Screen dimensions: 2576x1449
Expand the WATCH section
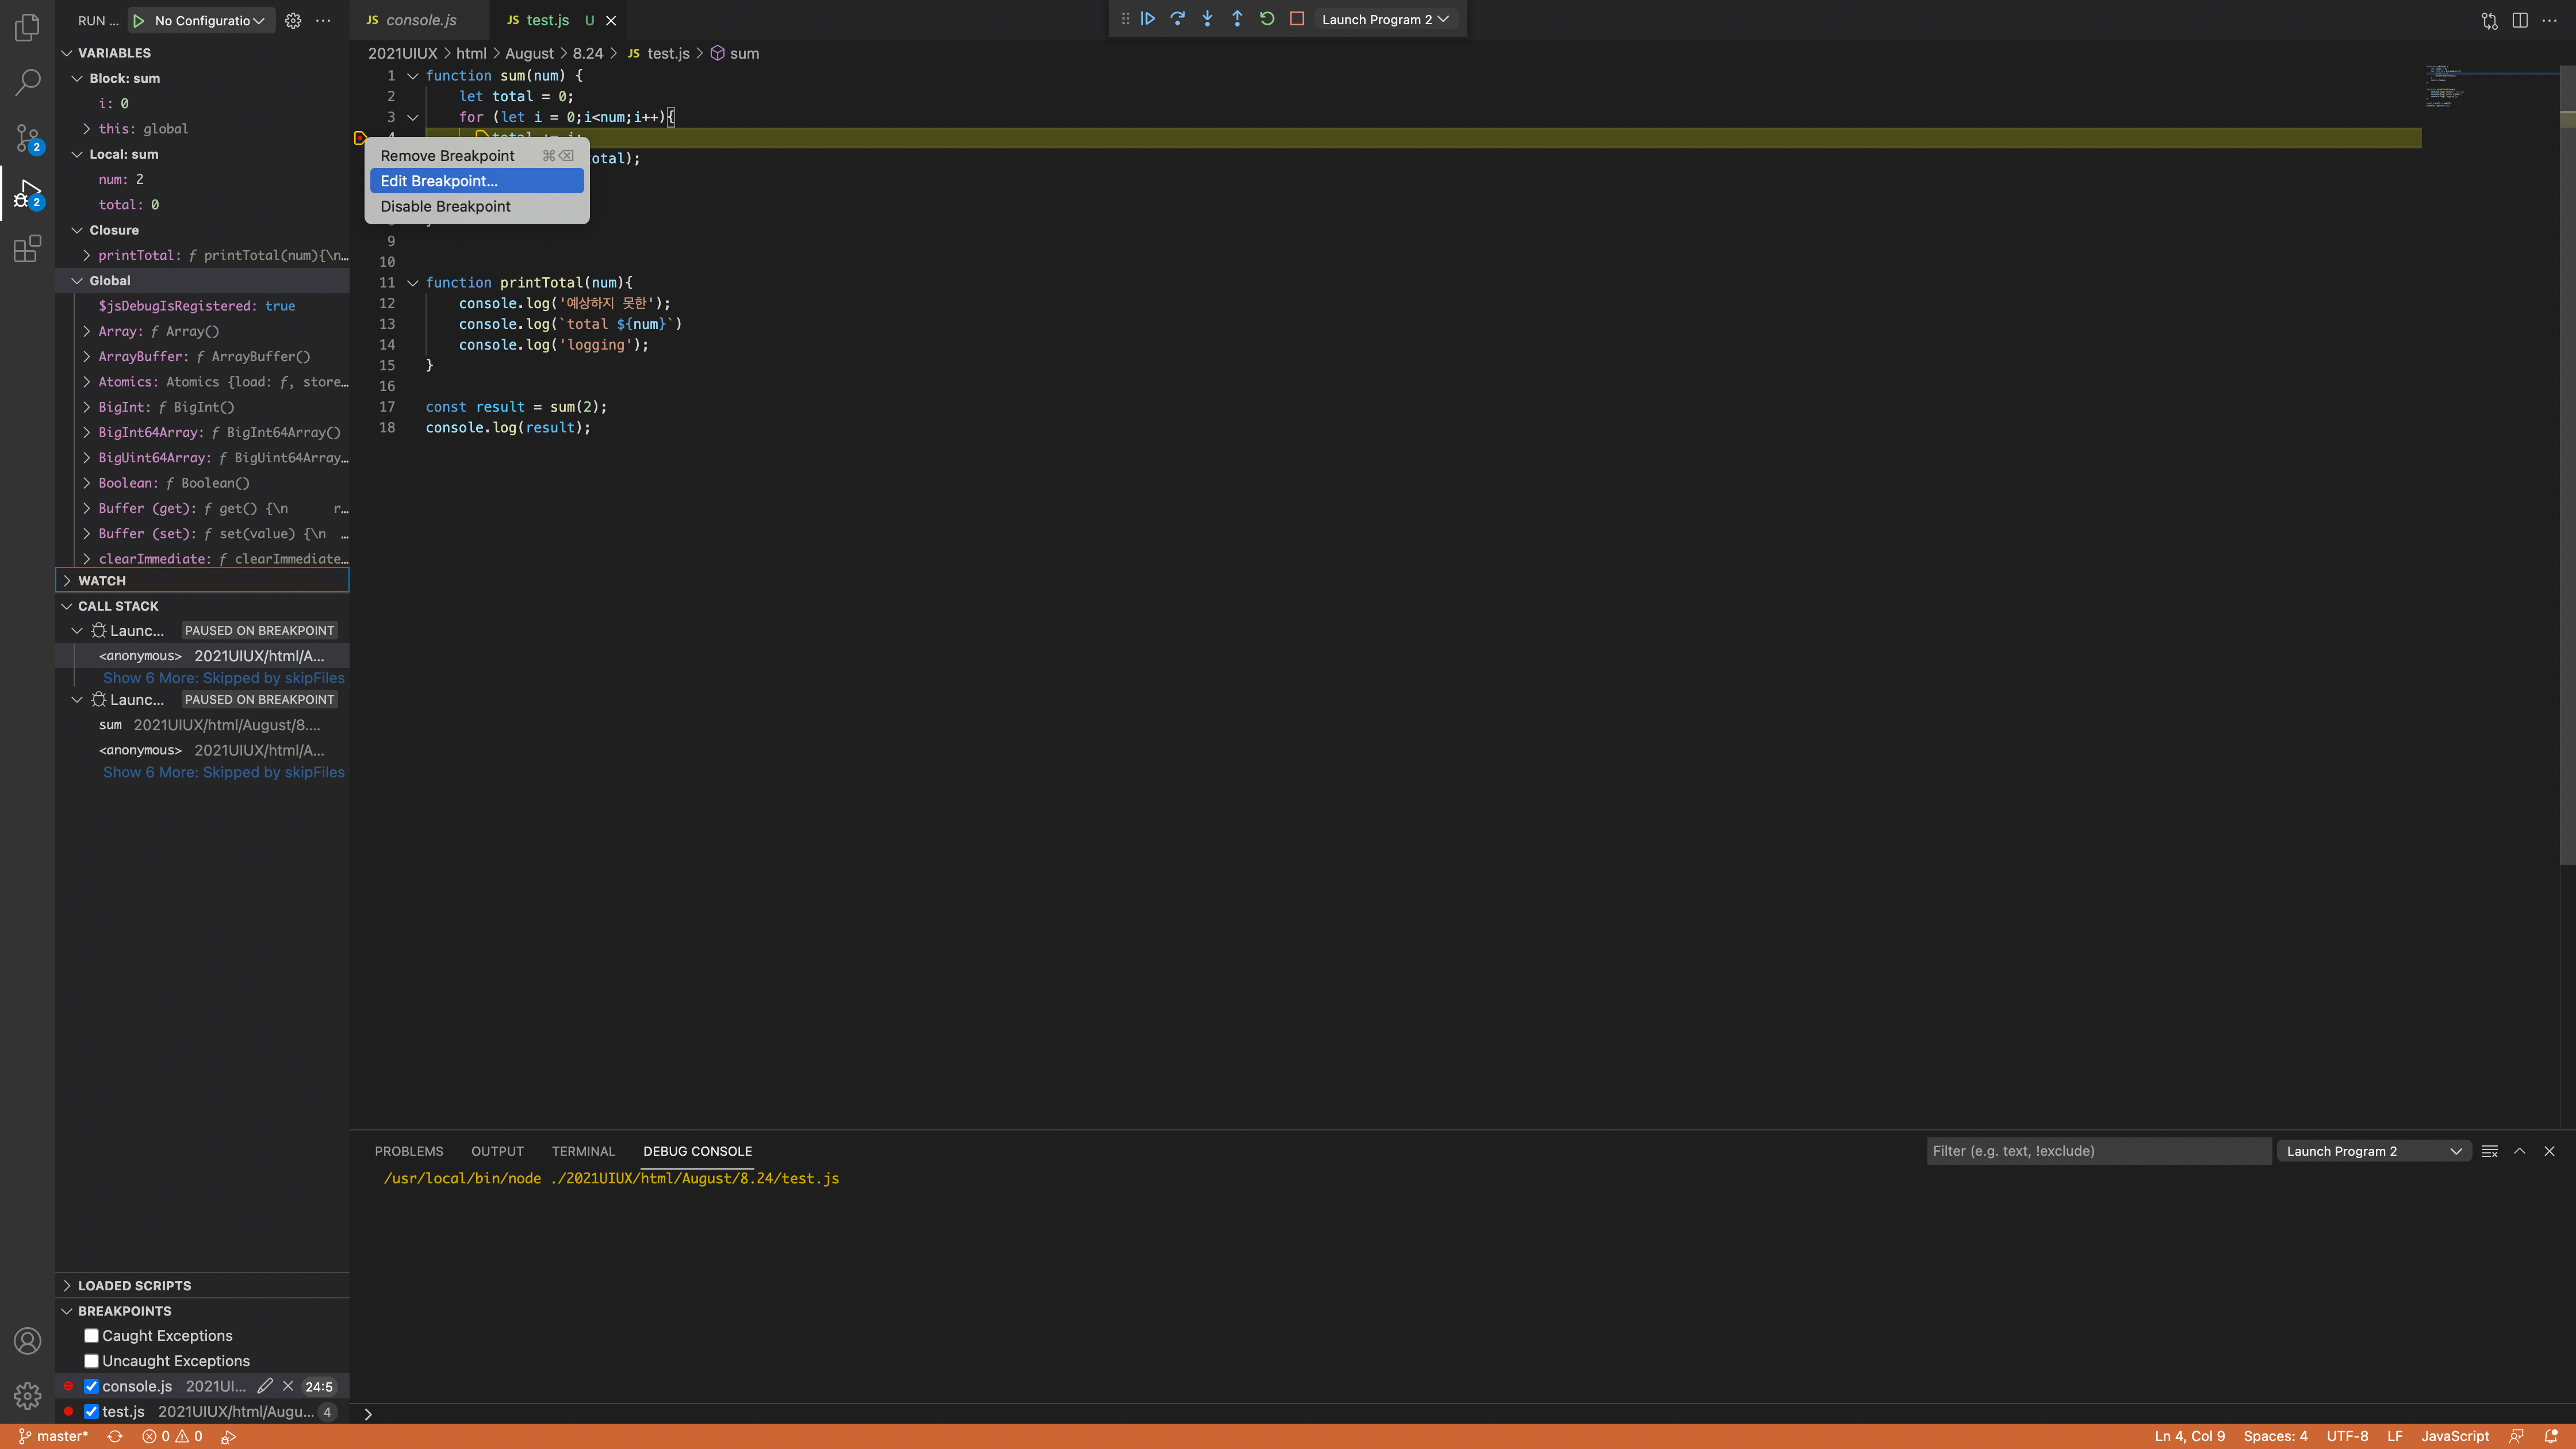point(102,580)
